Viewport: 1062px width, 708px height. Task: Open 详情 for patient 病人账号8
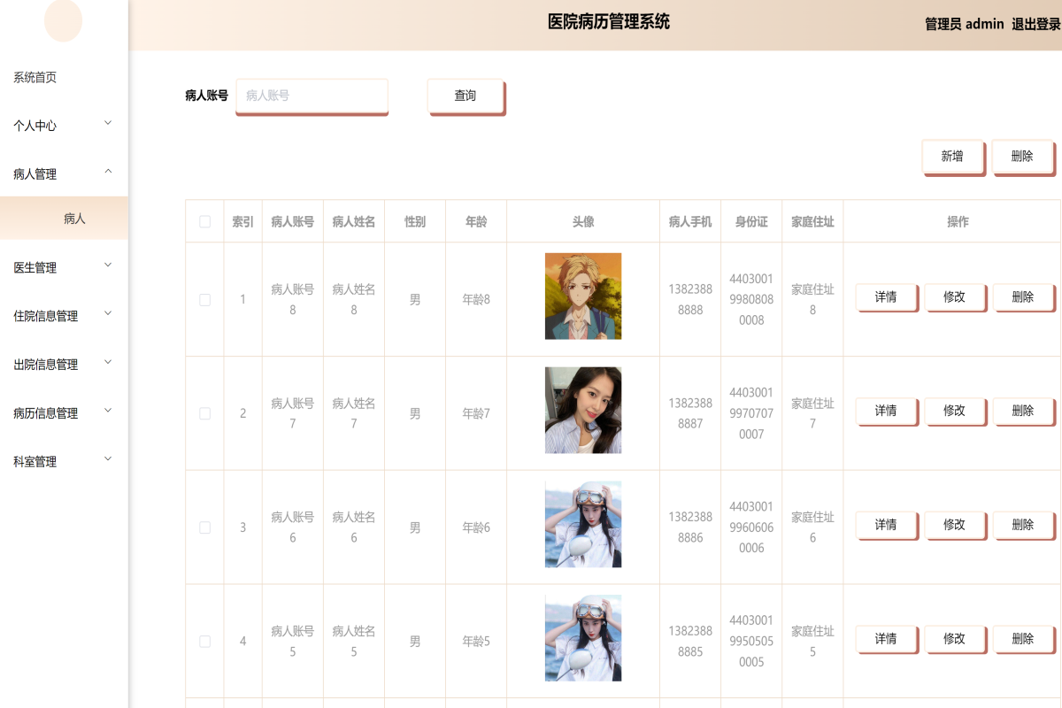point(885,297)
